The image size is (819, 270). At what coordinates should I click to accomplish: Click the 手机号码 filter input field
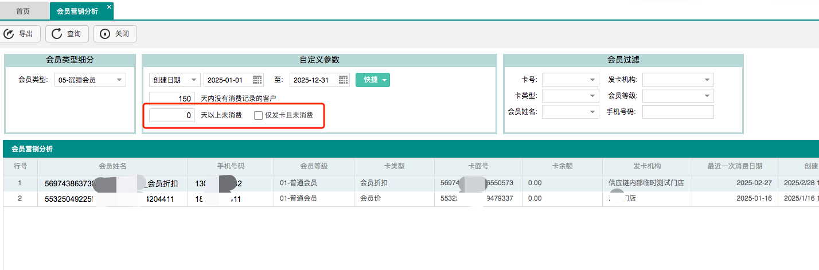(x=678, y=112)
